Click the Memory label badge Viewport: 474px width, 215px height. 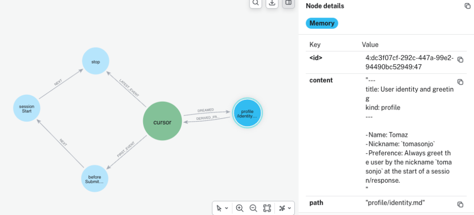(322, 23)
